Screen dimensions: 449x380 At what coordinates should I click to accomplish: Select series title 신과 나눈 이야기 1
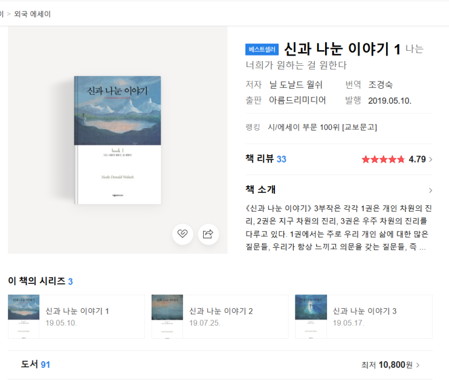coord(77,311)
